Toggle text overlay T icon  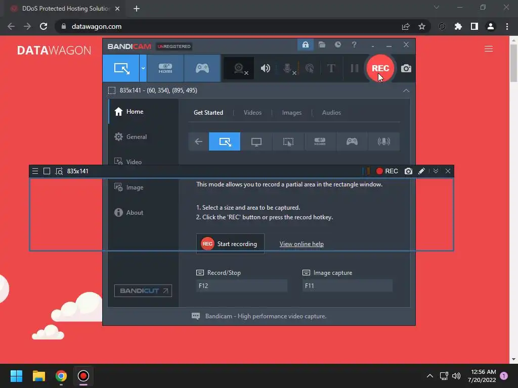pyautogui.click(x=331, y=68)
